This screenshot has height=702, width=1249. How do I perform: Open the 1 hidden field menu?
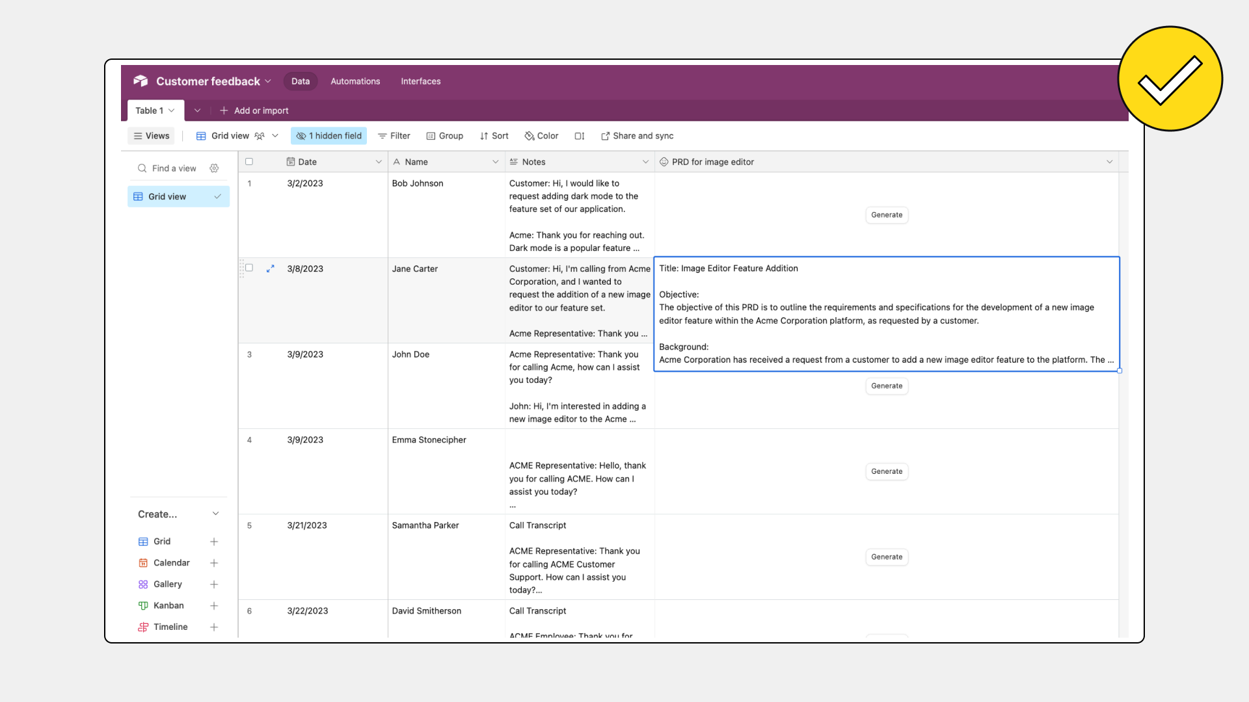(329, 136)
